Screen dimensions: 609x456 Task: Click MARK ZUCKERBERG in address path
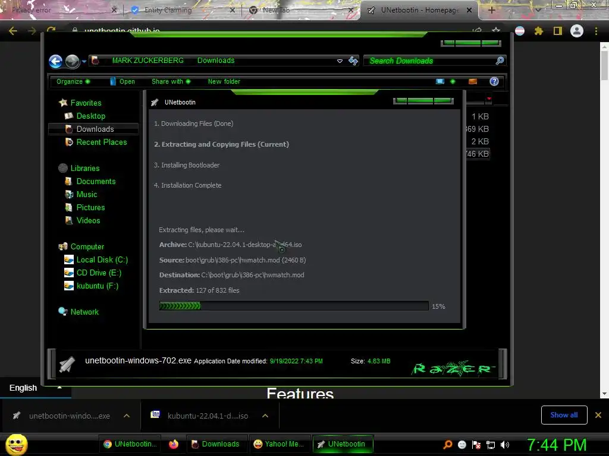[147, 61]
